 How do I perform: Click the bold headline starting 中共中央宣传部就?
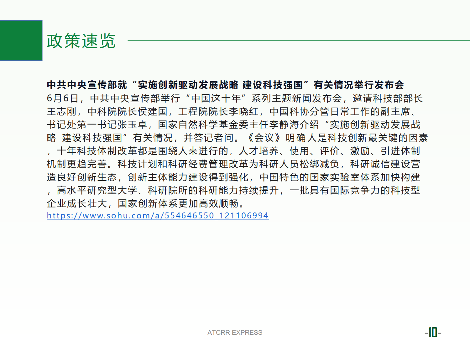click(225, 85)
